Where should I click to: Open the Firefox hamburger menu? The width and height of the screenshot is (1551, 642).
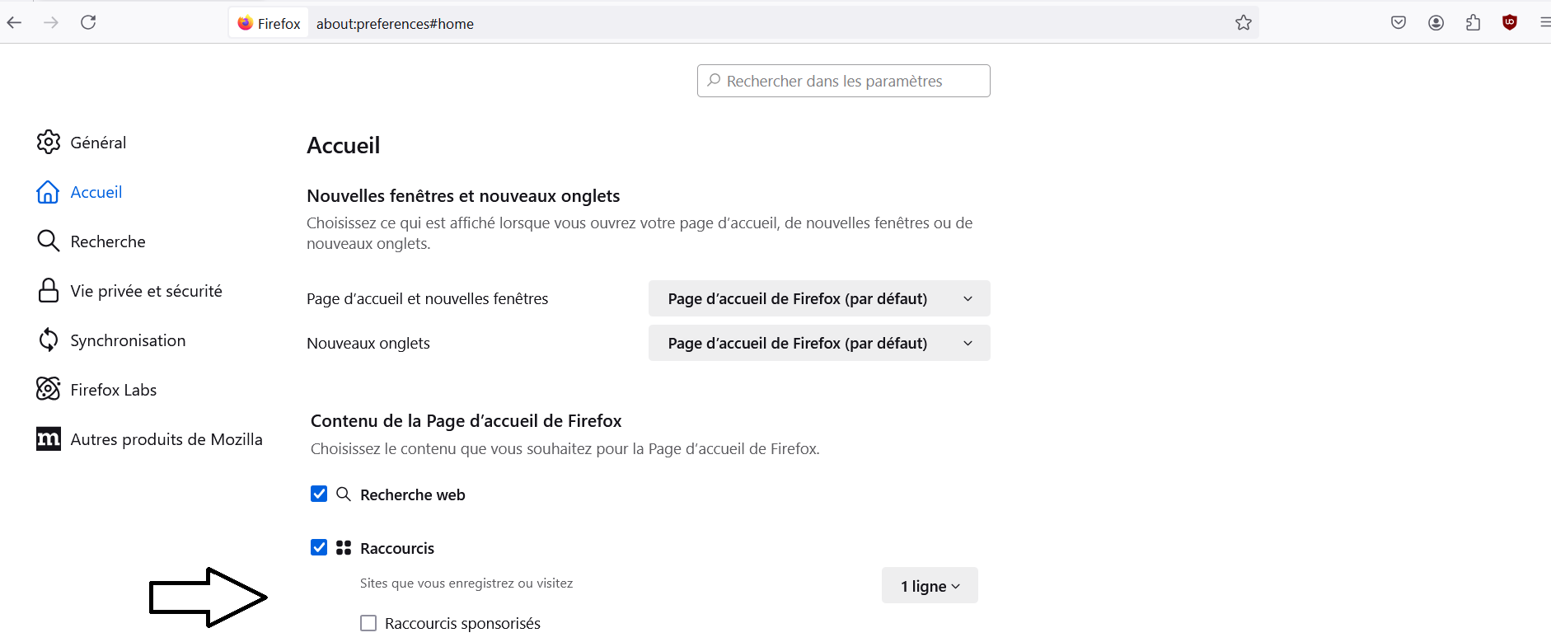[1544, 23]
